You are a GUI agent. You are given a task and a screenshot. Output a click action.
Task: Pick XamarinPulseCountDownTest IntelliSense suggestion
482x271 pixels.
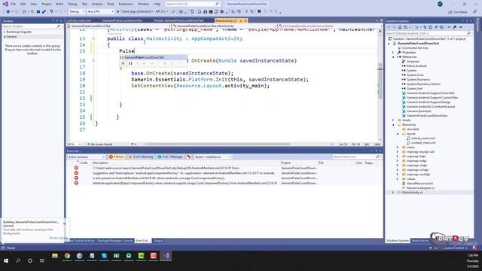click(x=153, y=57)
